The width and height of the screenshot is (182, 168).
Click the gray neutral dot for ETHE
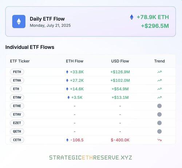pos(159,106)
